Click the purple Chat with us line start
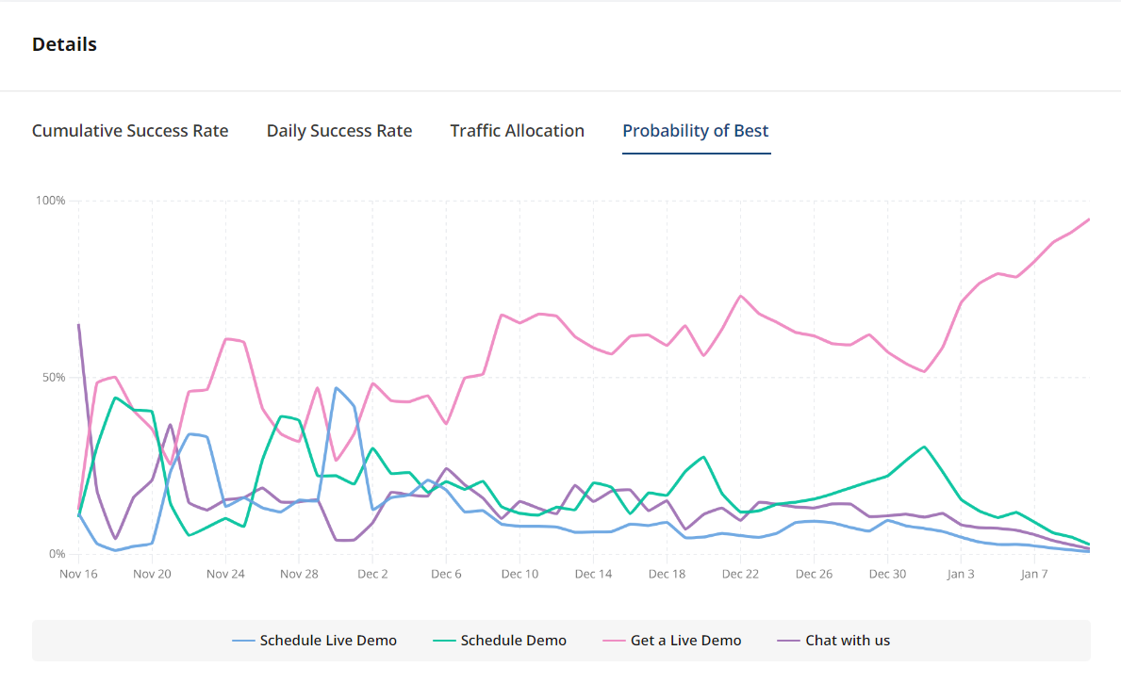 coord(79,324)
